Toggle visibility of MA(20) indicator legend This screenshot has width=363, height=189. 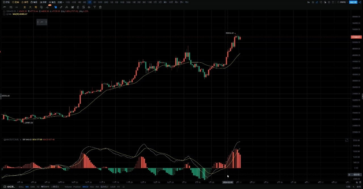[4, 14]
